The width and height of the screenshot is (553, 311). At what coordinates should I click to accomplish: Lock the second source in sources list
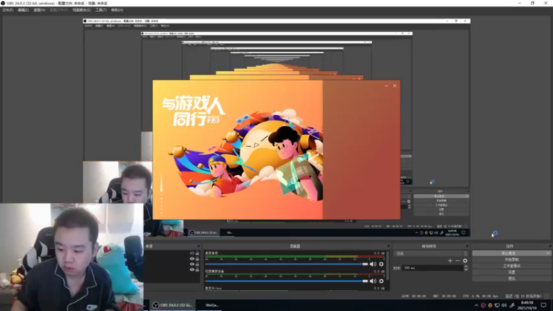197,258
